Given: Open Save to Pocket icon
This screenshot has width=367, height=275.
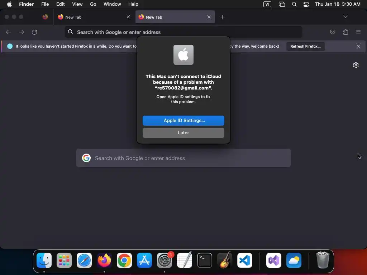Looking at the screenshot, I should [332, 32].
